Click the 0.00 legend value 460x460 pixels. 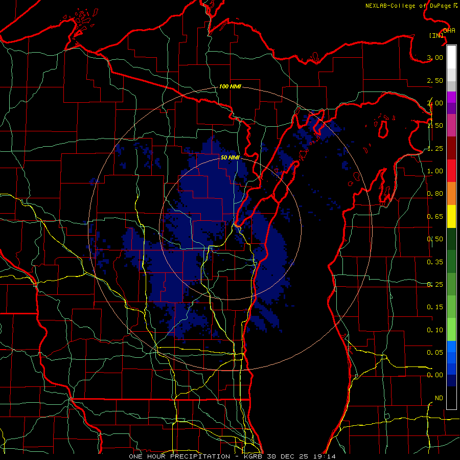pyautogui.click(x=435, y=375)
